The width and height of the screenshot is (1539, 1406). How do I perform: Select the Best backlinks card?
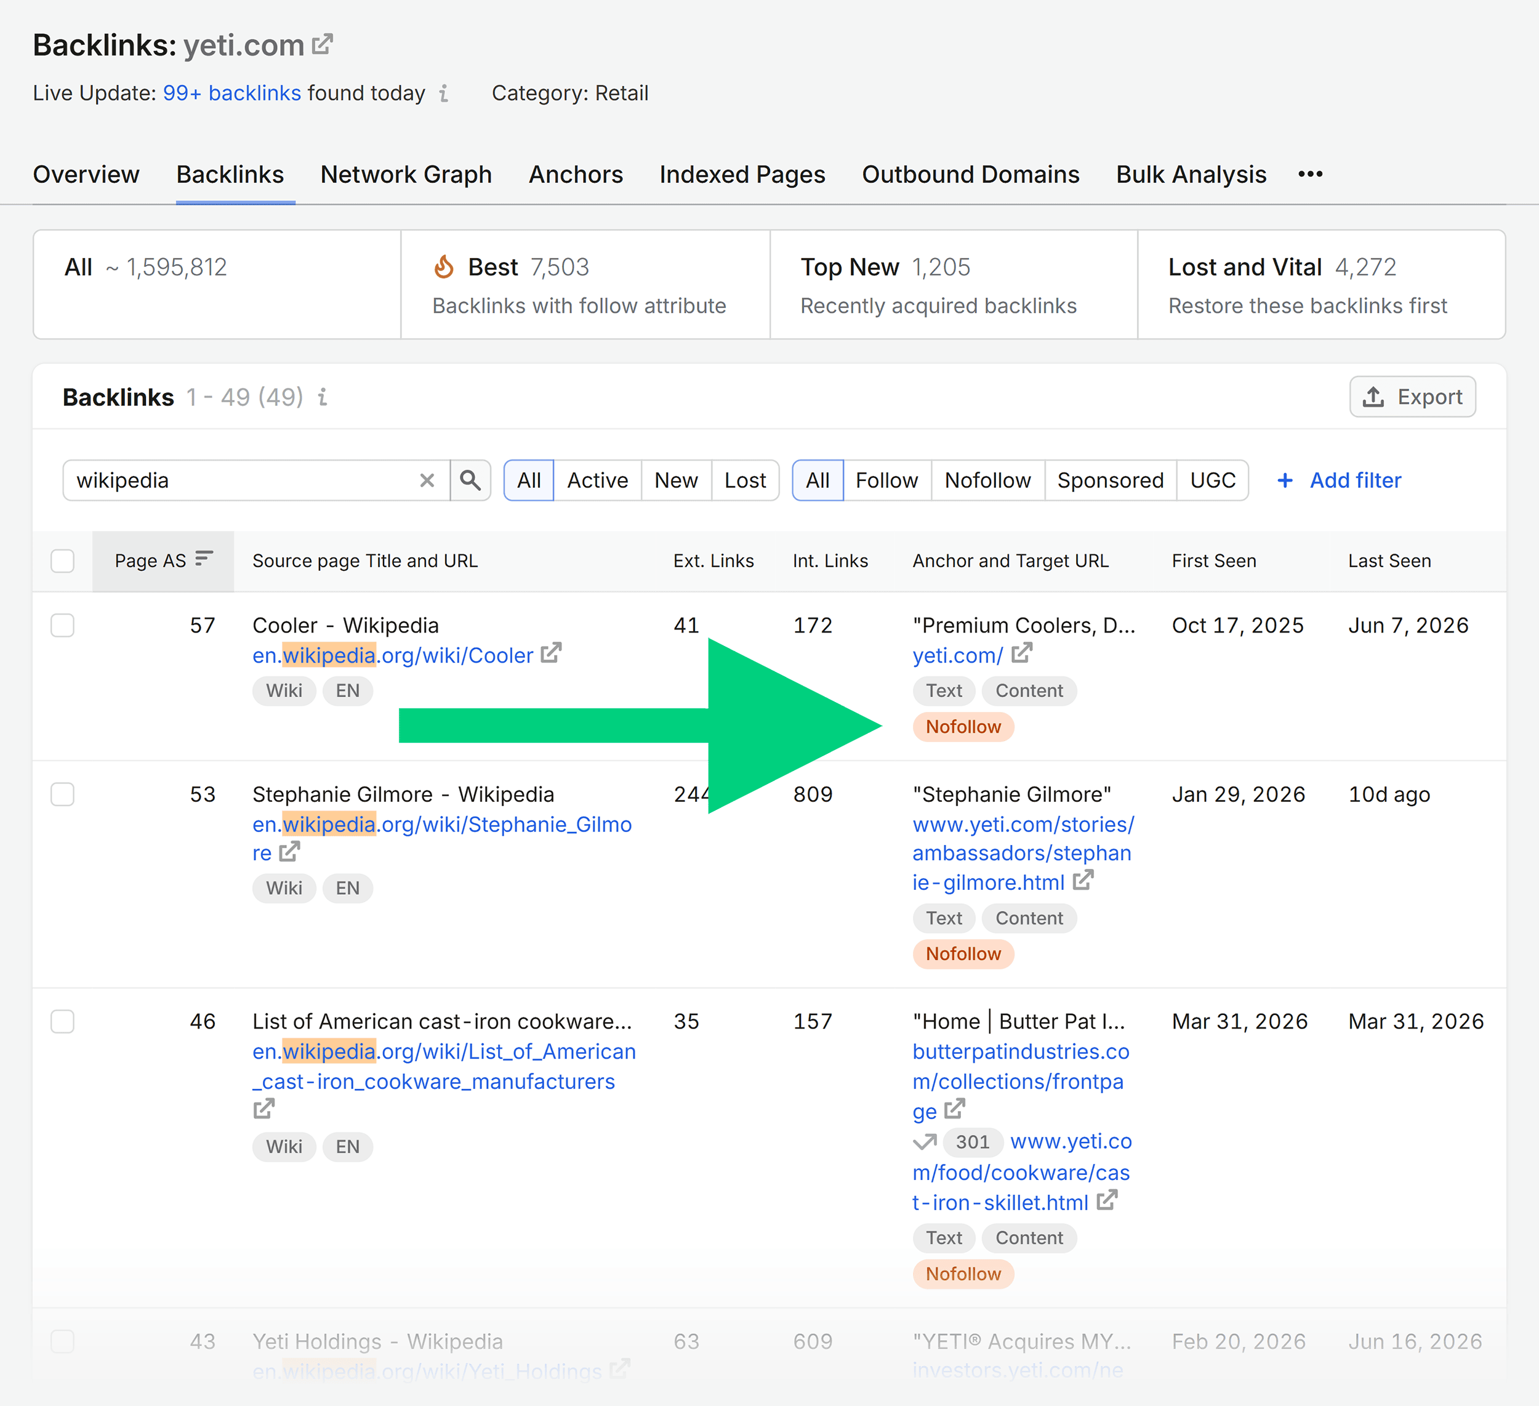585,284
